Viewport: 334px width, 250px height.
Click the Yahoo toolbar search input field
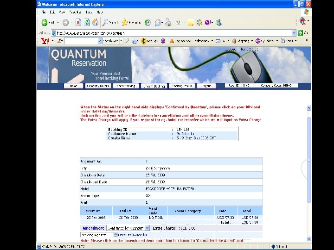[81, 41]
